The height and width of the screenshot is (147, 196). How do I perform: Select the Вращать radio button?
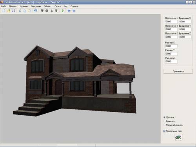164,121
